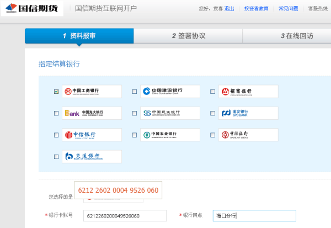Image resolution: width=331 pixels, height=228 pixels.
Task: Check the Bank of China checkbox
Action: tap(212, 135)
